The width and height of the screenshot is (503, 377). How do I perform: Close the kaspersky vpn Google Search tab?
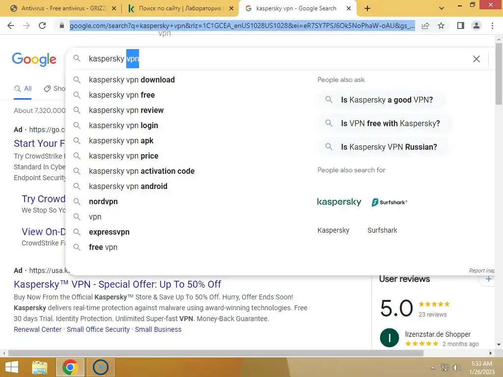[x=349, y=9]
